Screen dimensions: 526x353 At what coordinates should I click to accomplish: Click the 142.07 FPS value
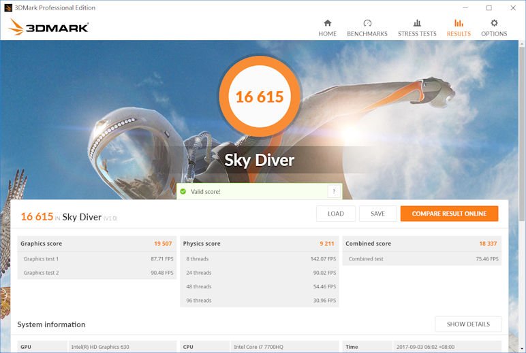click(x=323, y=259)
